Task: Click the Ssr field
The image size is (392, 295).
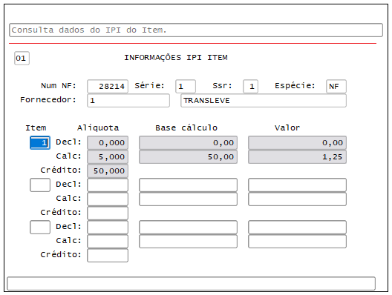Action: [250, 87]
